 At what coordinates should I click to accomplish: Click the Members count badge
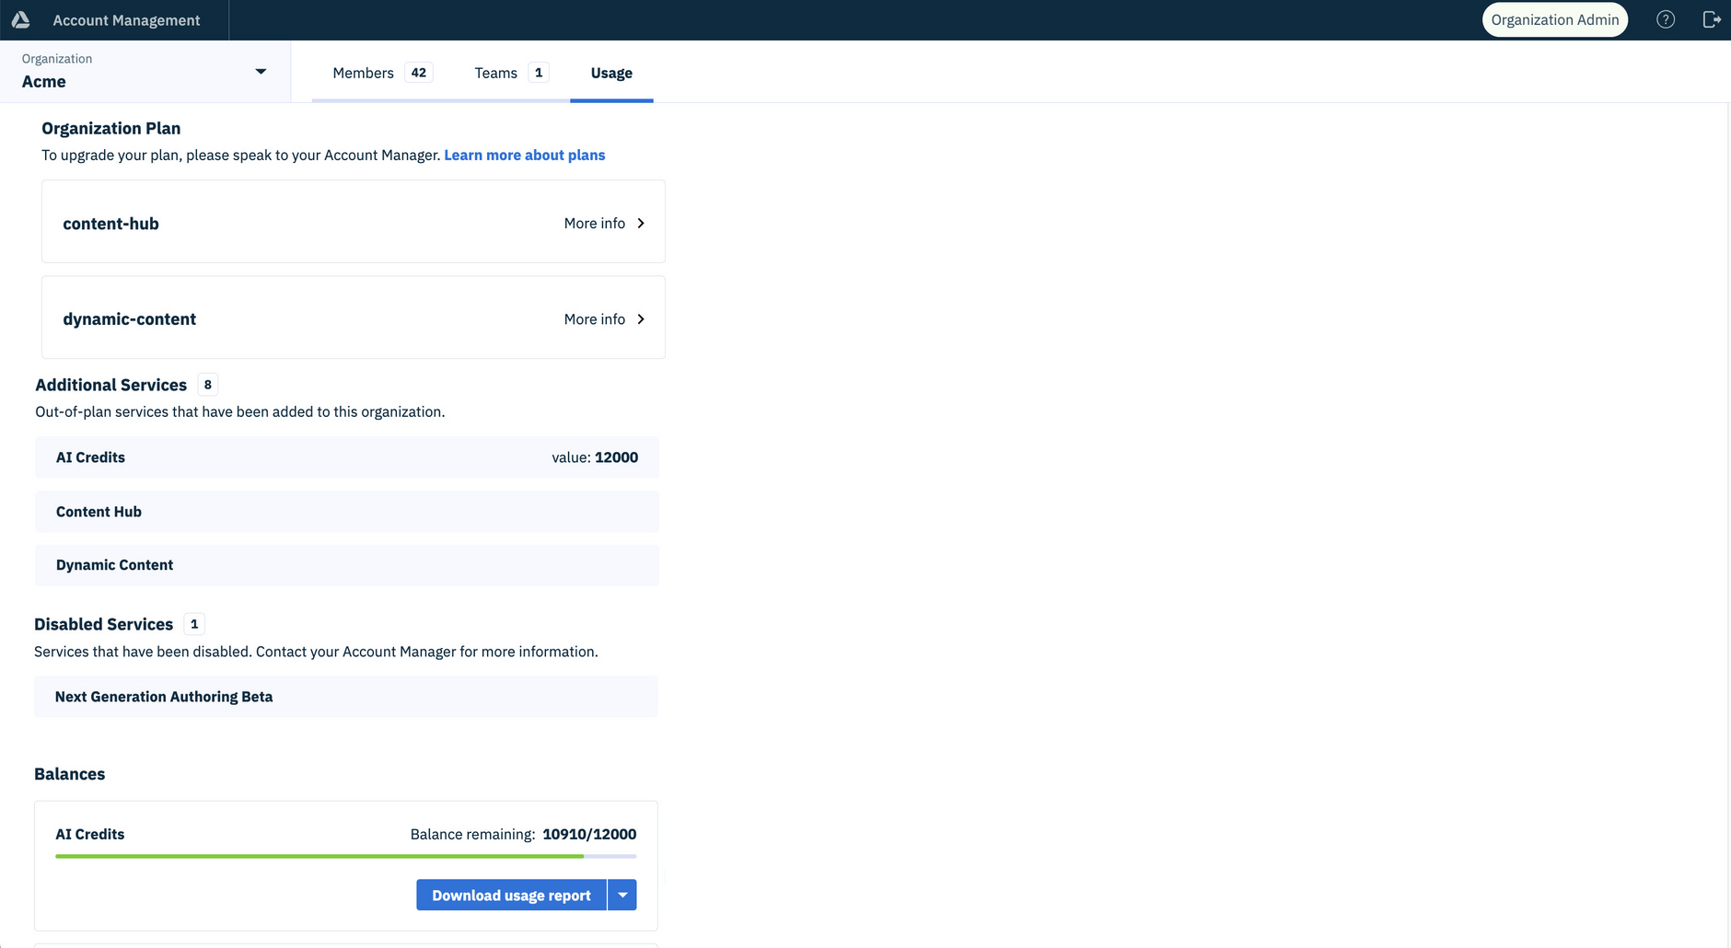(419, 72)
